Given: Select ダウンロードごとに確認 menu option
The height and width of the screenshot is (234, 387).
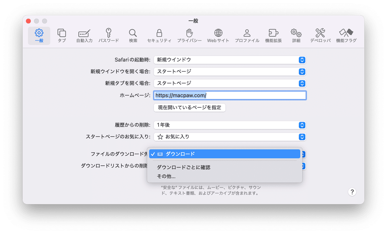Looking at the screenshot, I should (x=184, y=167).
